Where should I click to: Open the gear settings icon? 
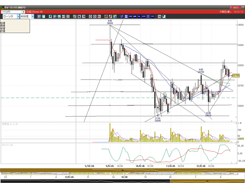click(106, 17)
